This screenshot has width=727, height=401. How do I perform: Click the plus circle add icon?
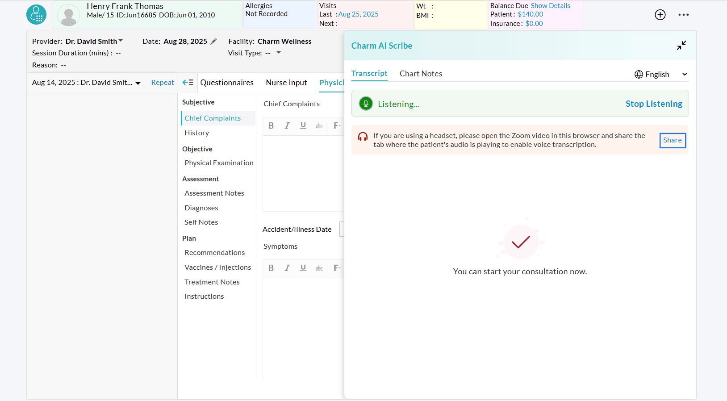pos(660,15)
